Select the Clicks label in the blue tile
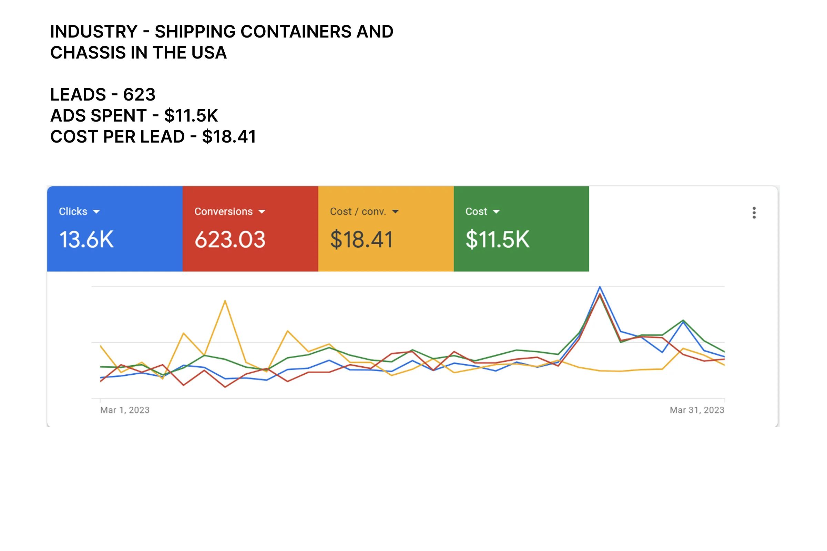Screen dimensions: 827x551 pos(73,211)
